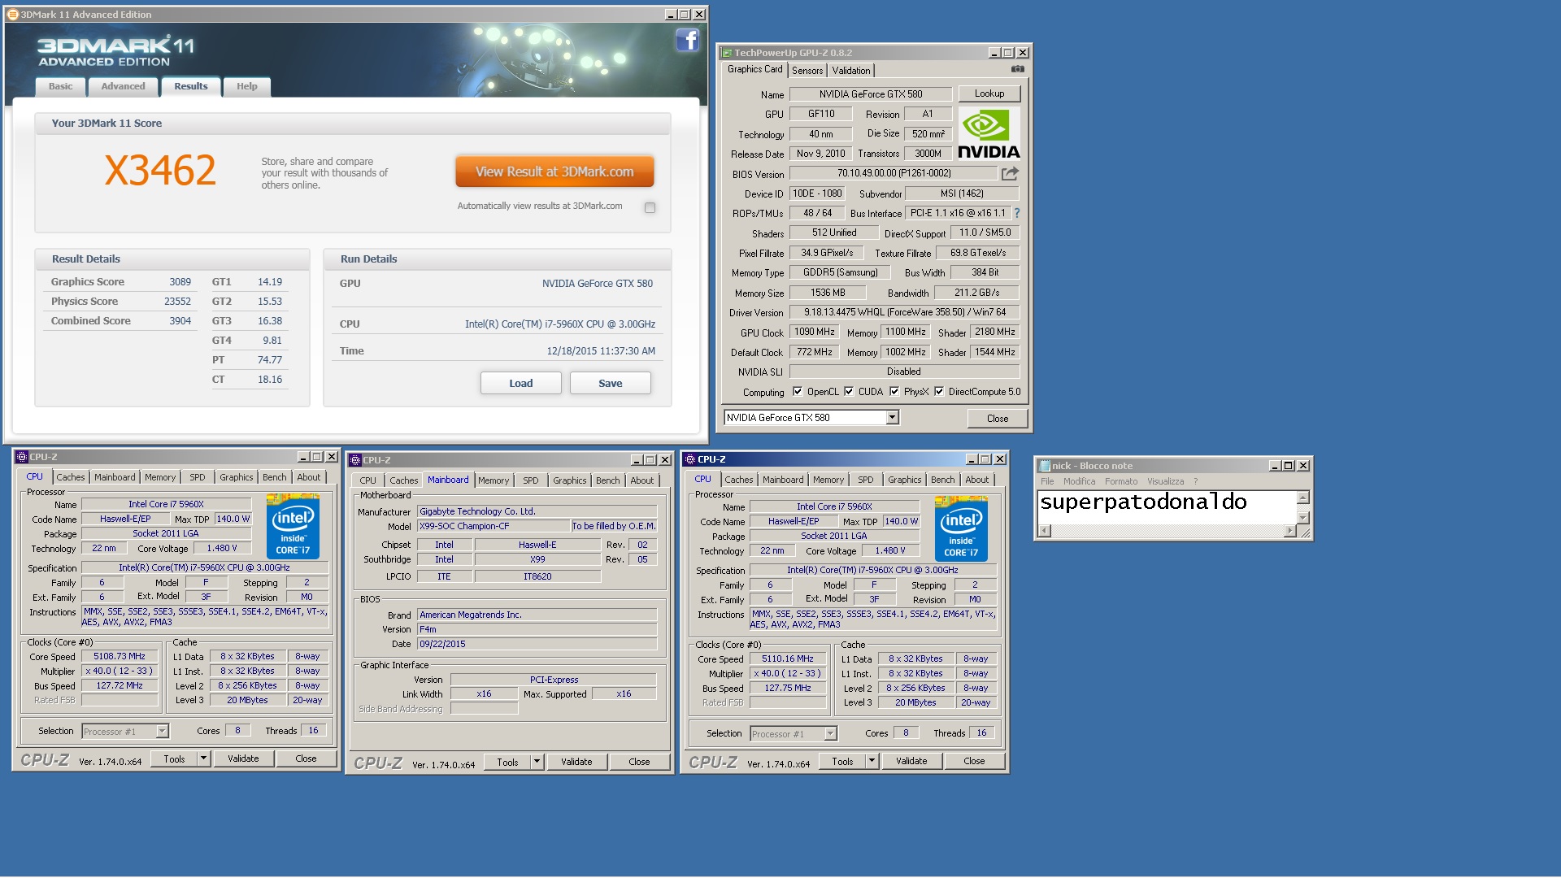Open File menu in Notepad
This screenshot has height=878, width=1561.
(1047, 481)
